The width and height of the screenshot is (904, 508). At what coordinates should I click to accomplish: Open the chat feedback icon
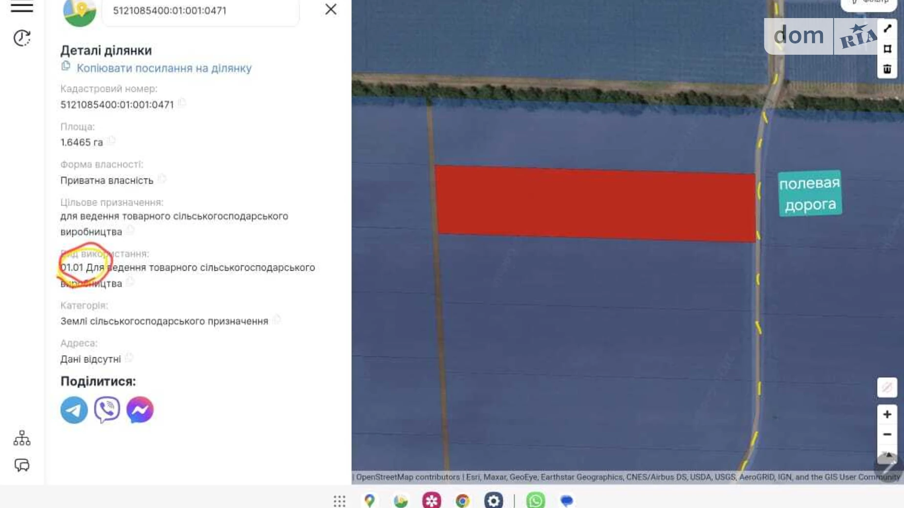pyautogui.click(x=22, y=465)
